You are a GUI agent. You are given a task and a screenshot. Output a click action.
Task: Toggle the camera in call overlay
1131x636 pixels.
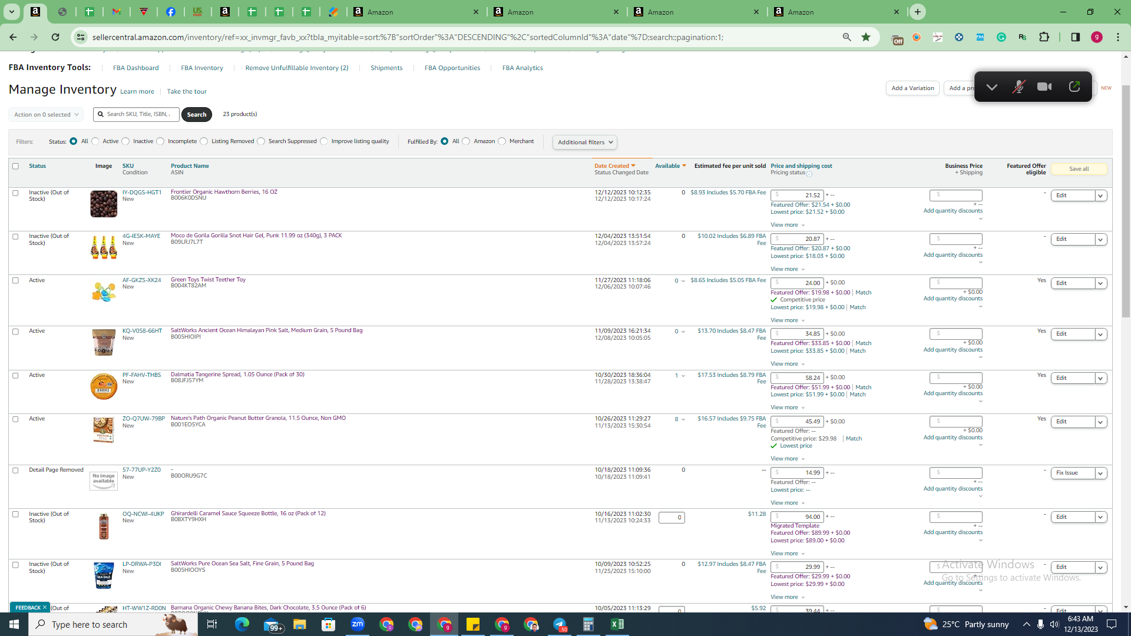pos(1044,87)
